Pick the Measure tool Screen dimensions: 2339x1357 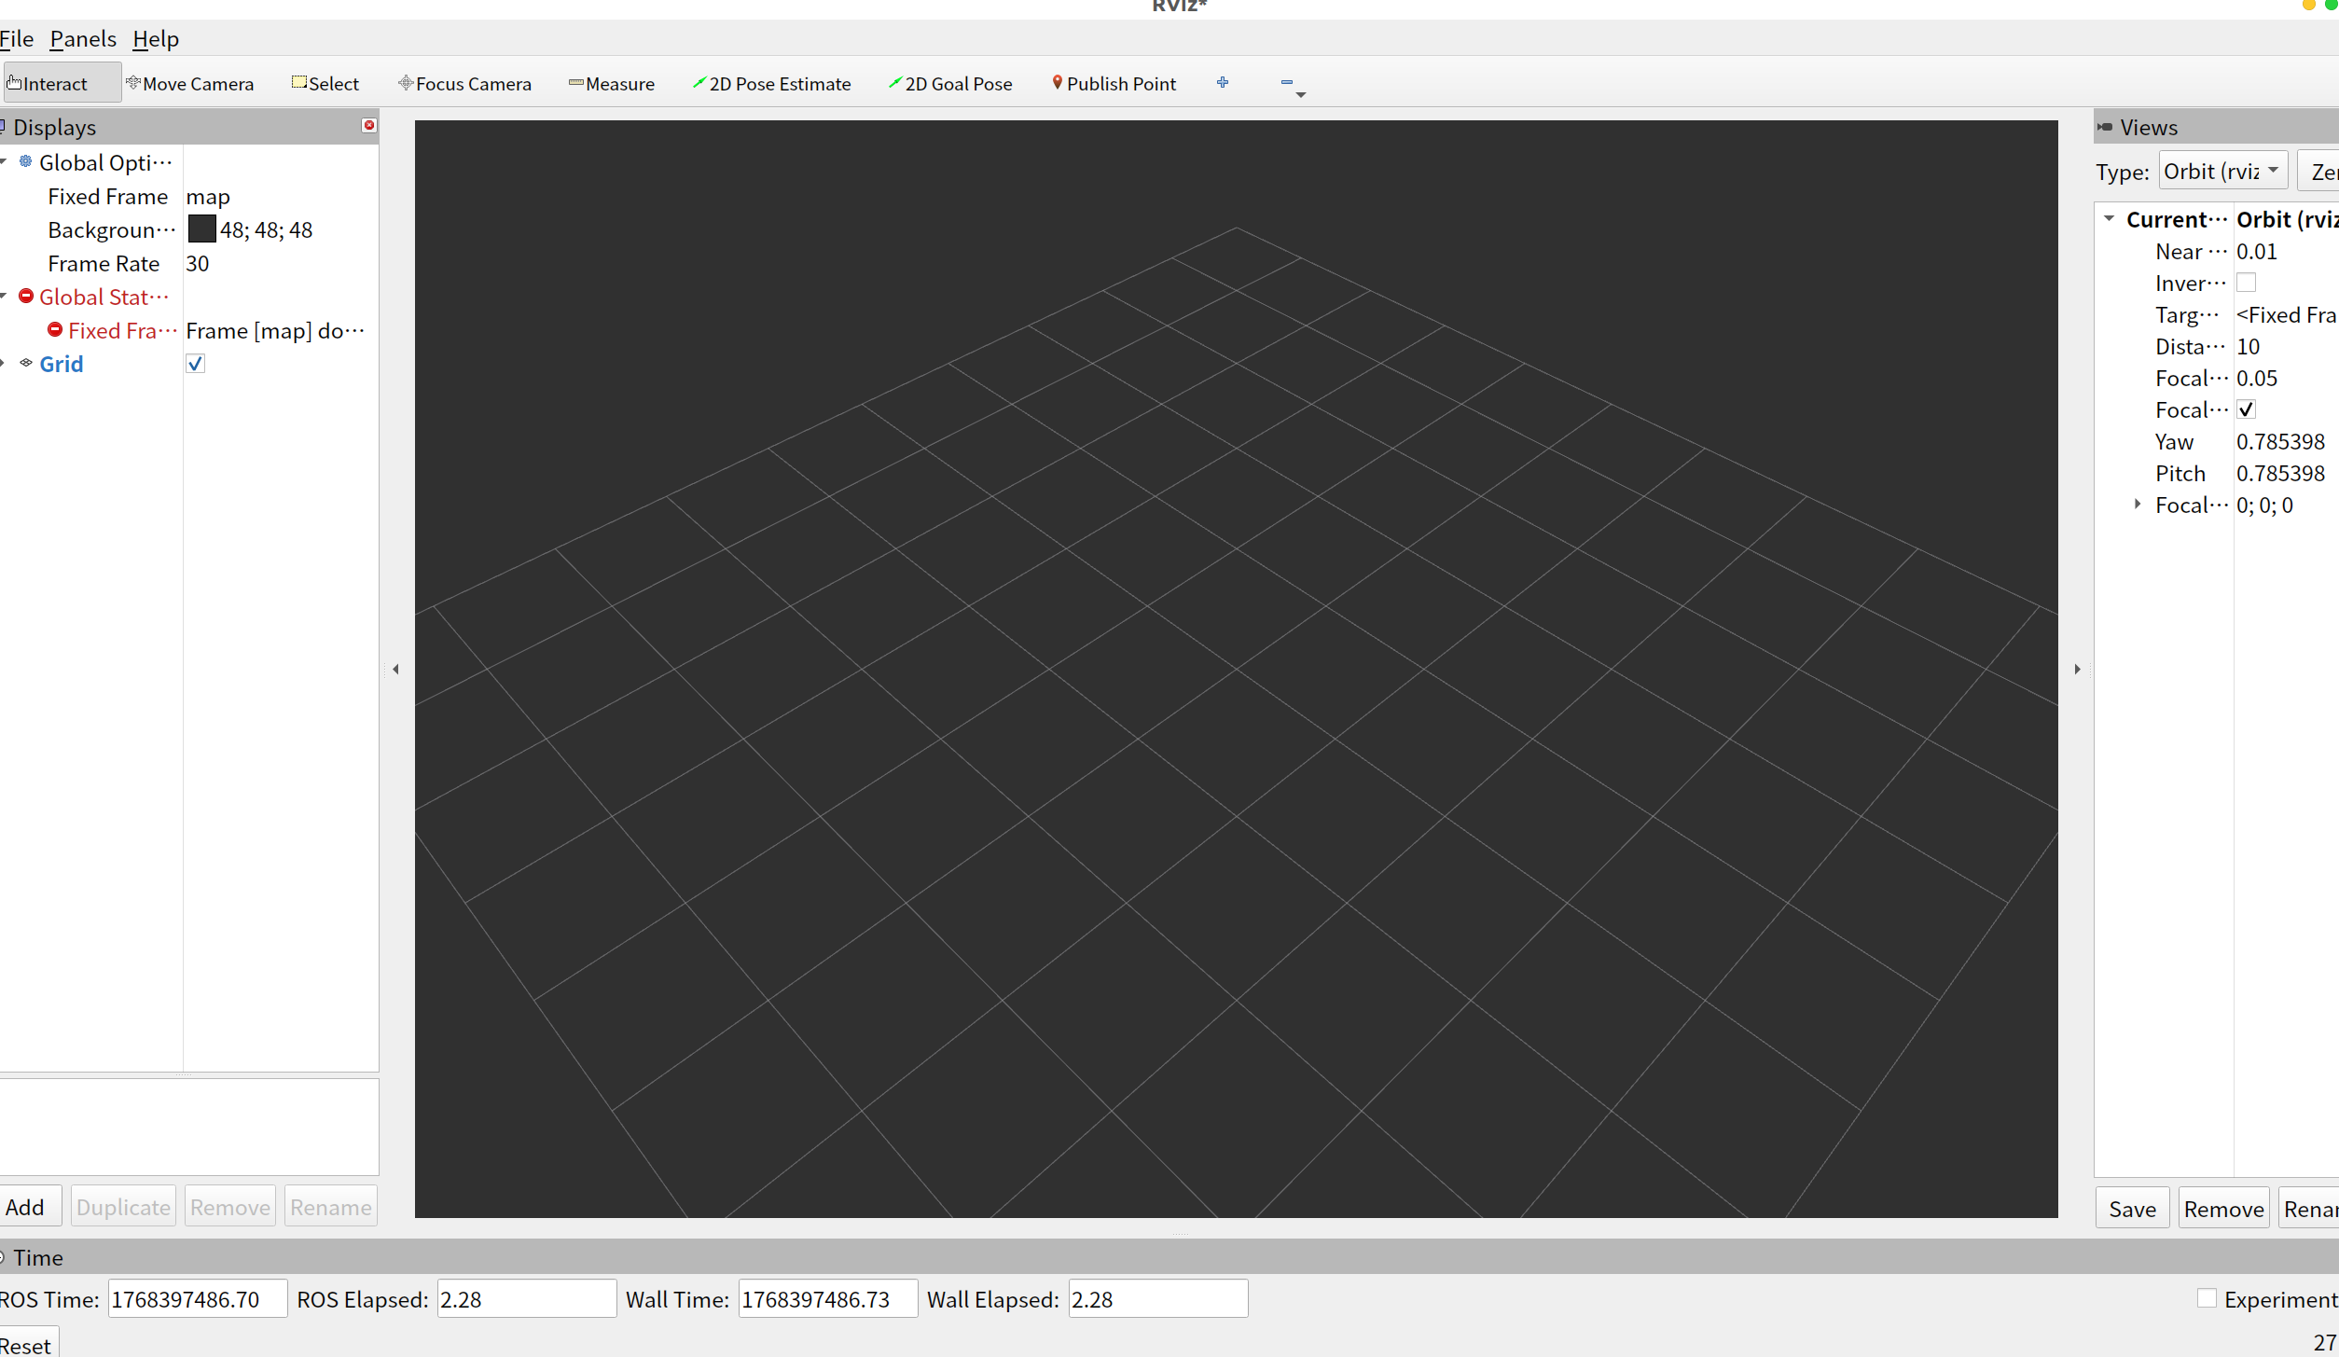[612, 84]
